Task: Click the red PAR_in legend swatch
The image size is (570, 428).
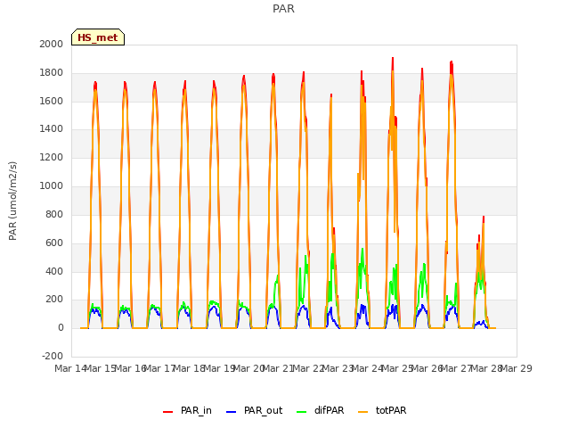Action: click(168, 412)
